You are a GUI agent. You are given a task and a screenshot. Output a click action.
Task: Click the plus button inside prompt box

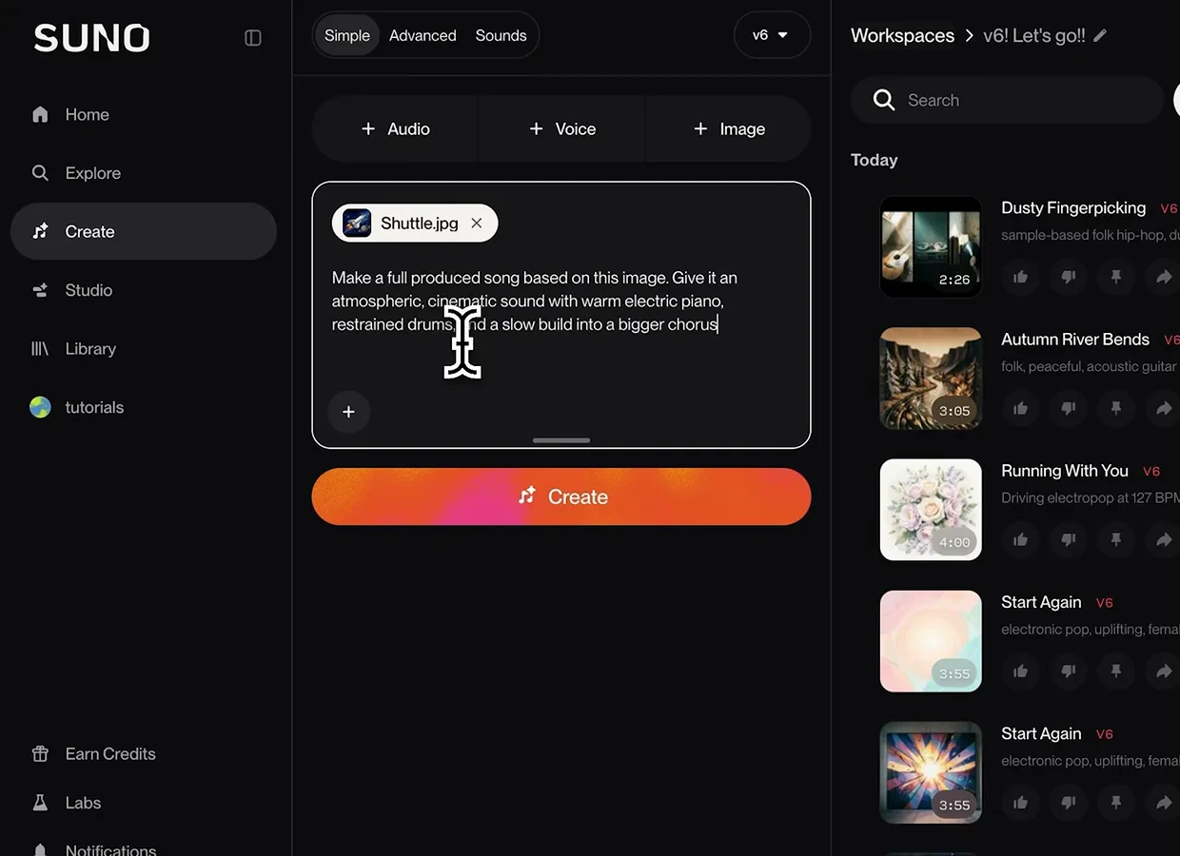coord(348,412)
